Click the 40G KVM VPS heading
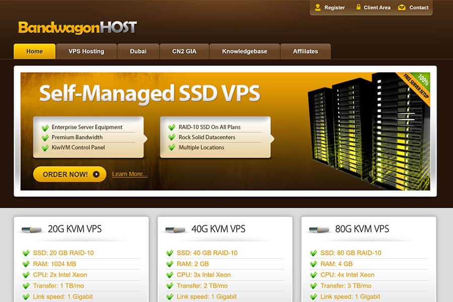453x302 pixels. click(218, 229)
